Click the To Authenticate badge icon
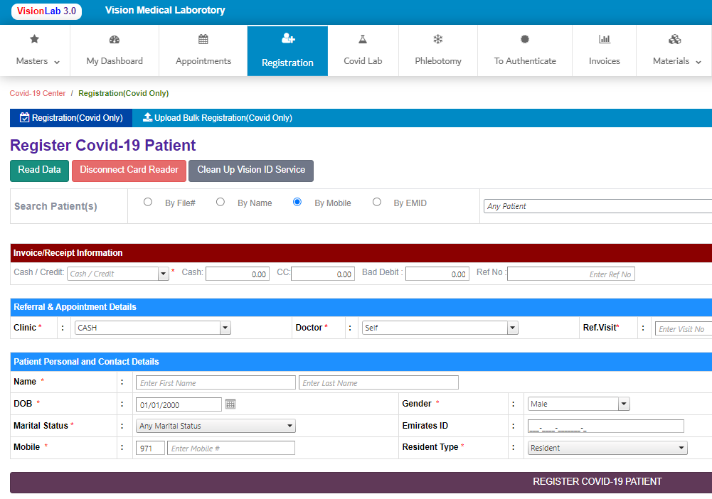Viewport: 712px width, 499px height. point(525,39)
